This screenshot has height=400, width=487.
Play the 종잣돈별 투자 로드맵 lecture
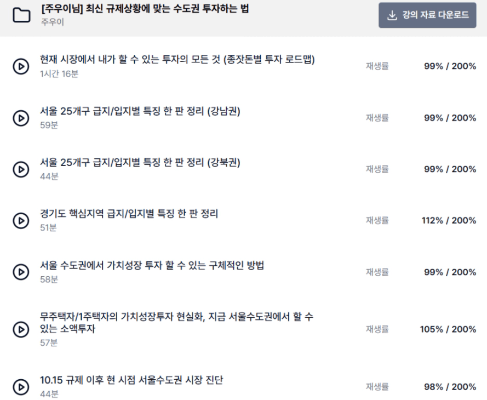pyautogui.click(x=21, y=66)
